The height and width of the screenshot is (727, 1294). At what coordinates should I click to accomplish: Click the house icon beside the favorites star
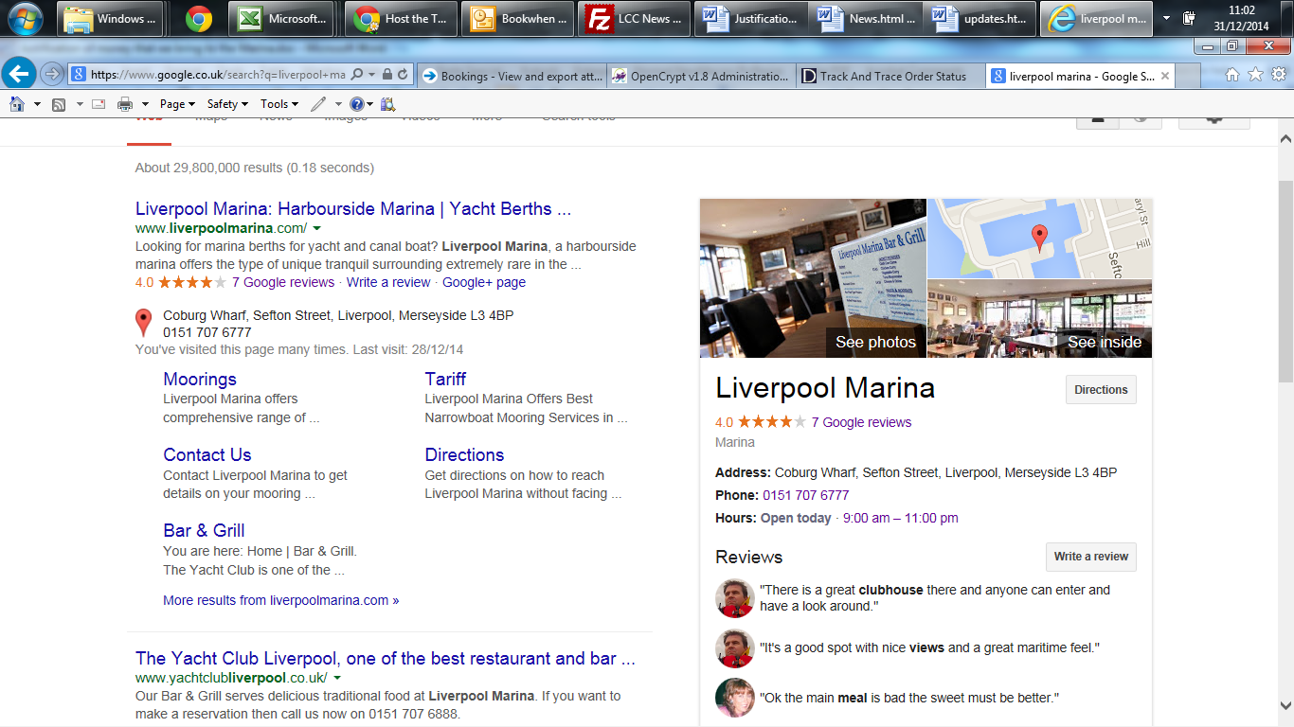pos(1232,75)
